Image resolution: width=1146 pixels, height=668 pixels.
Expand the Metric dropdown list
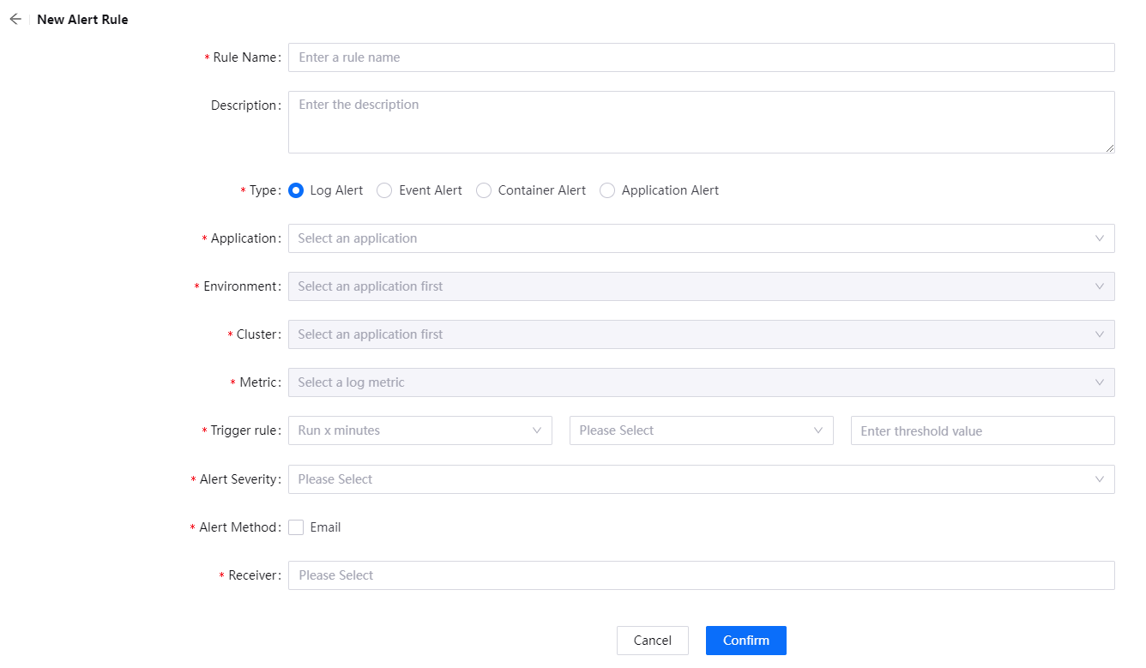click(x=701, y=382)
